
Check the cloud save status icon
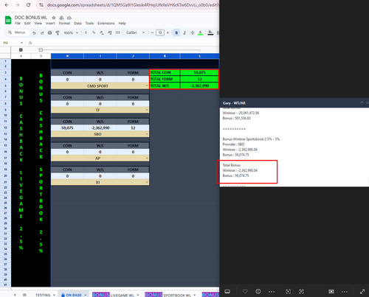click(69, 18)
